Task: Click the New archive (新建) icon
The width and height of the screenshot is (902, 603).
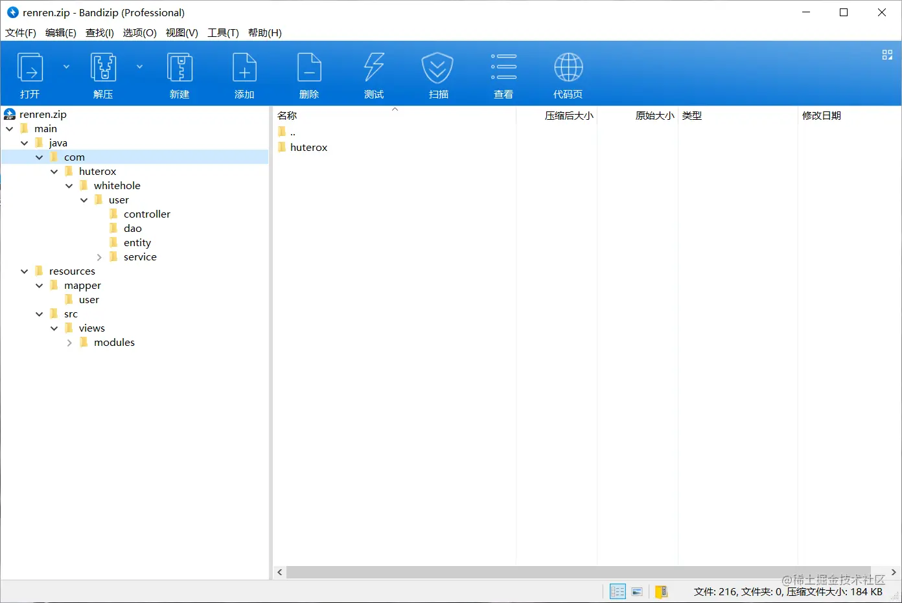Action: coord(179,67)
